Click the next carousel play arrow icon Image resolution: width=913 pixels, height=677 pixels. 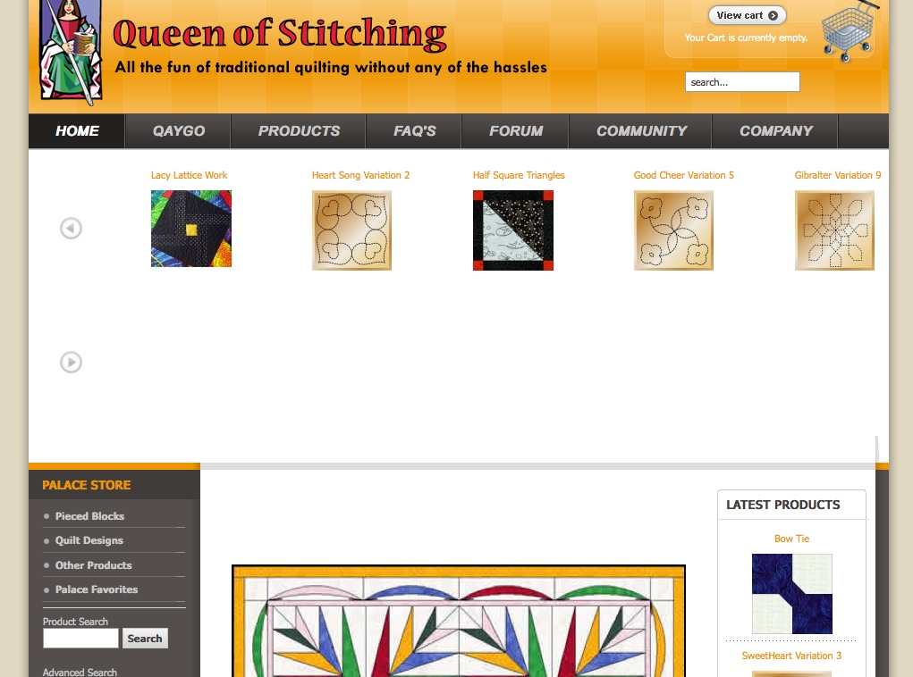[x=71, y=363]
